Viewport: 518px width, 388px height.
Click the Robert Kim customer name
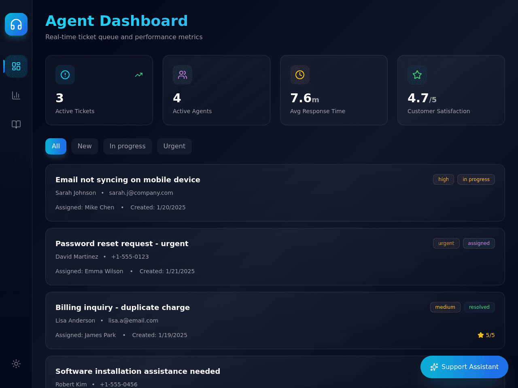(71, 384)
